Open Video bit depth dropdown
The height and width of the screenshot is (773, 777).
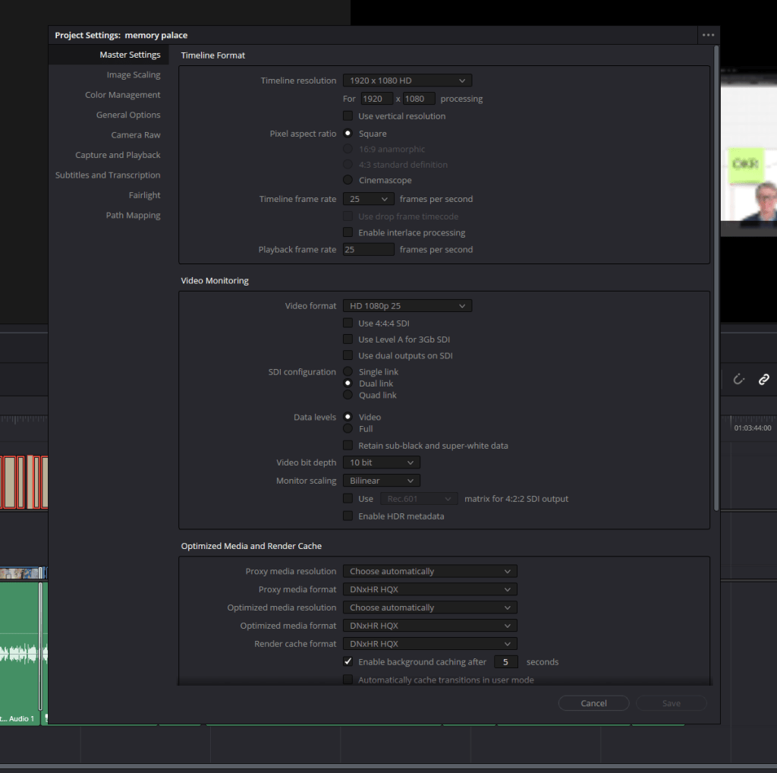tap(381, 462)
